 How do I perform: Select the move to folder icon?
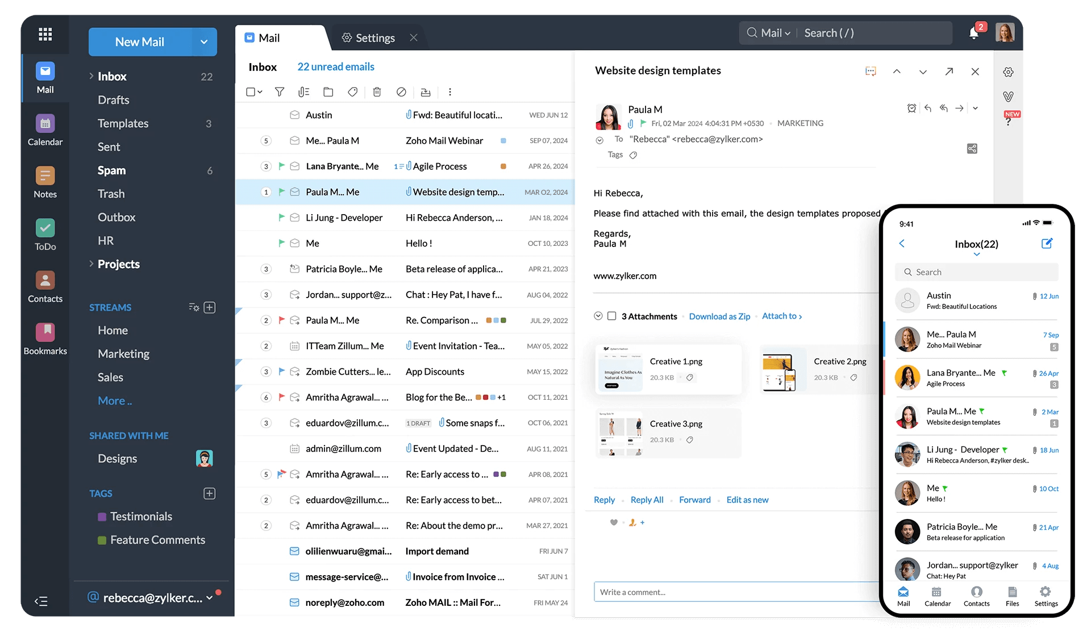click(x=327, y=92)
